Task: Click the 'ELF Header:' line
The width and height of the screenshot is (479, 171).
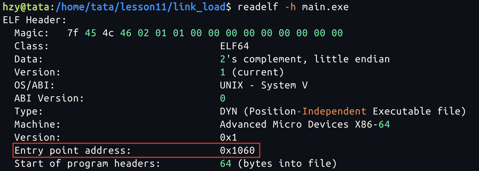Action: [35, 20]
